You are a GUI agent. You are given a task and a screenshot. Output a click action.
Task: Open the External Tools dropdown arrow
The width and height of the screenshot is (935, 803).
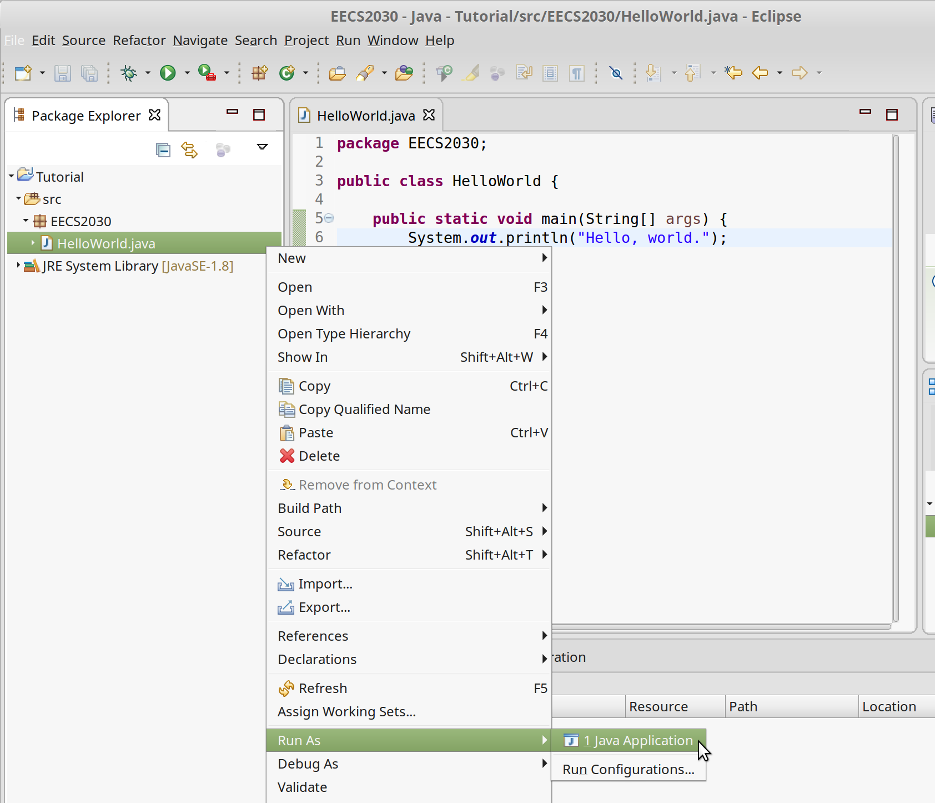(227, 73)
